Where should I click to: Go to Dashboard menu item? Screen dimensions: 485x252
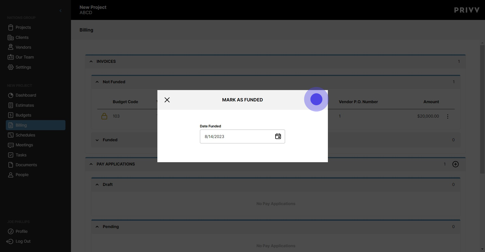click(26, 95)
